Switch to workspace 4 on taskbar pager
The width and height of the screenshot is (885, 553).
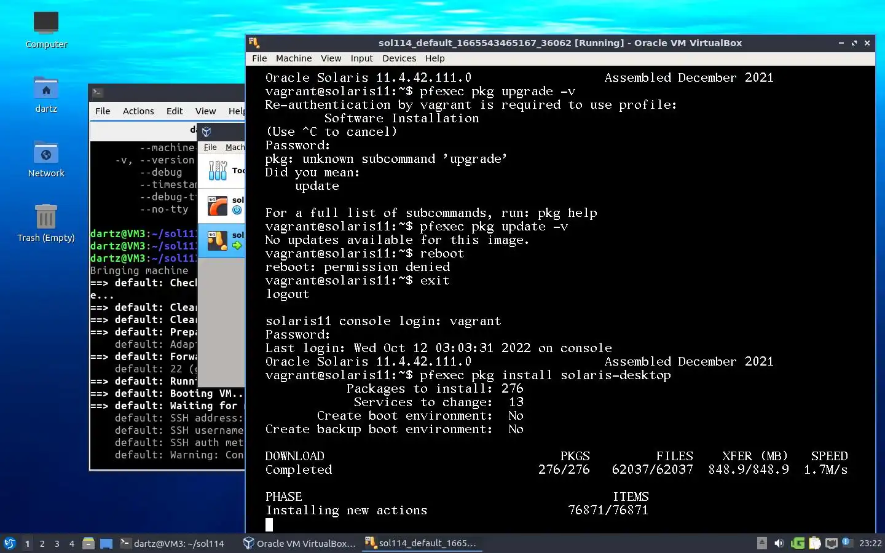(x=71, y=544)
